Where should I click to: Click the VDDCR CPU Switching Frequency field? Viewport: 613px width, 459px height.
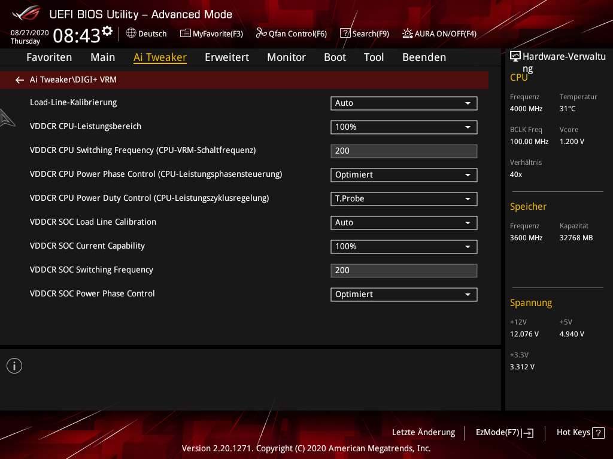(x=404, y=151)
